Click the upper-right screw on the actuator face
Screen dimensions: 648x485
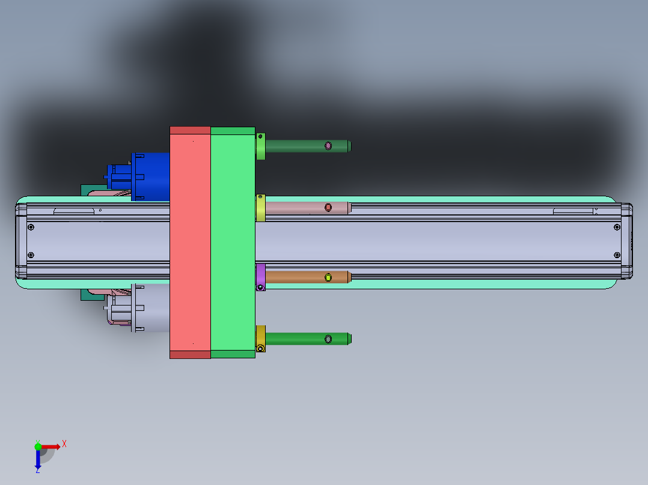[617, 227]
